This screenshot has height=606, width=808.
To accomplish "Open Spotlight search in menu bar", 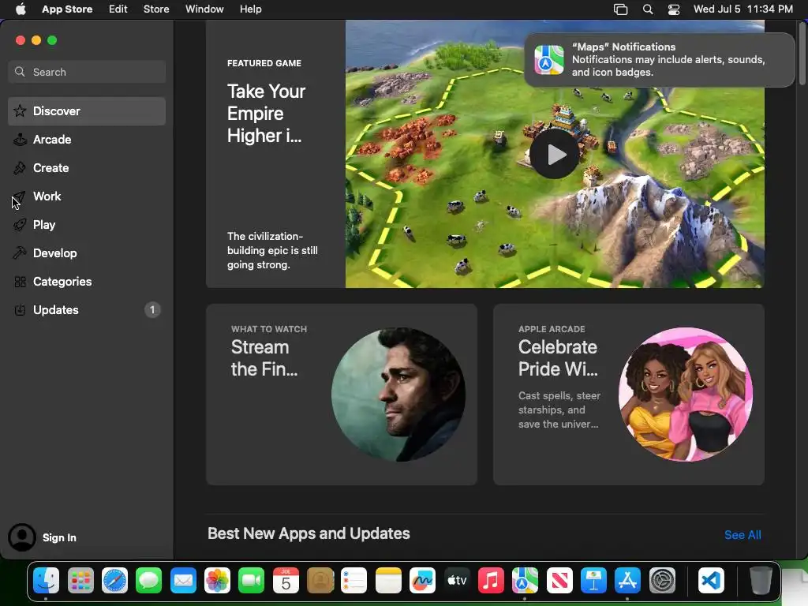I will pos(648,9).
